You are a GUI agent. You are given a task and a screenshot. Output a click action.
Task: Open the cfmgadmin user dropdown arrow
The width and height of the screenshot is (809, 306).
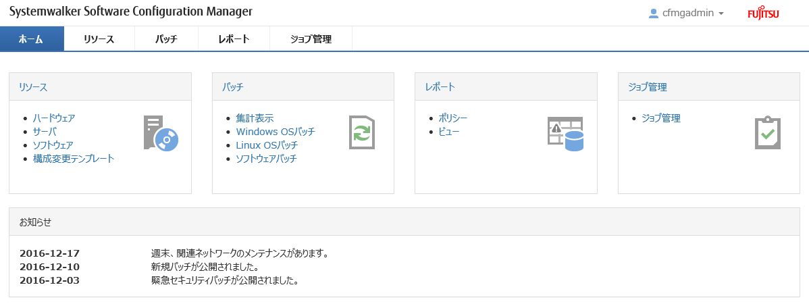[721, 14]
